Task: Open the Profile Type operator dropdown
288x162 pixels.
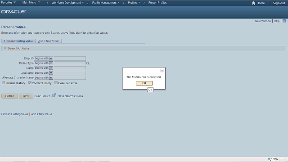Action: pyautogui.click(x=51, y=63)
